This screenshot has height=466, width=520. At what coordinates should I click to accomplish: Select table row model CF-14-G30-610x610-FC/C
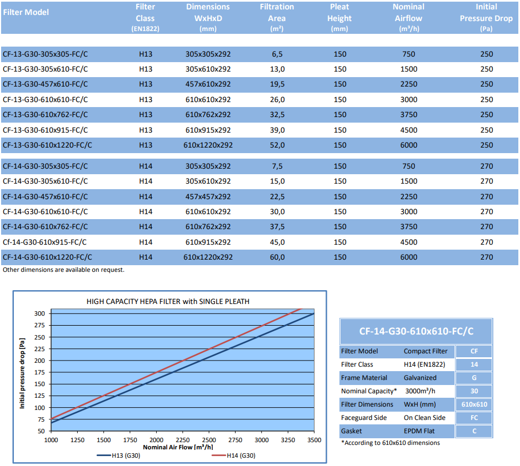click(x=45, y=211)
